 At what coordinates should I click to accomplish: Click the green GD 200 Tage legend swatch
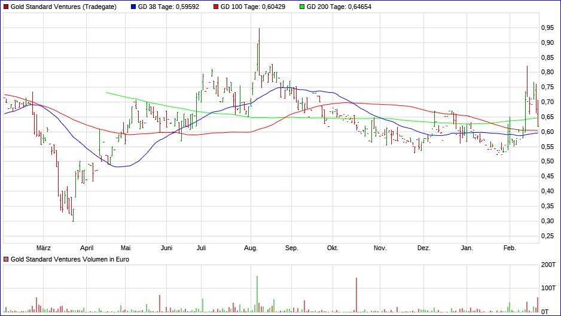[302, 7]
